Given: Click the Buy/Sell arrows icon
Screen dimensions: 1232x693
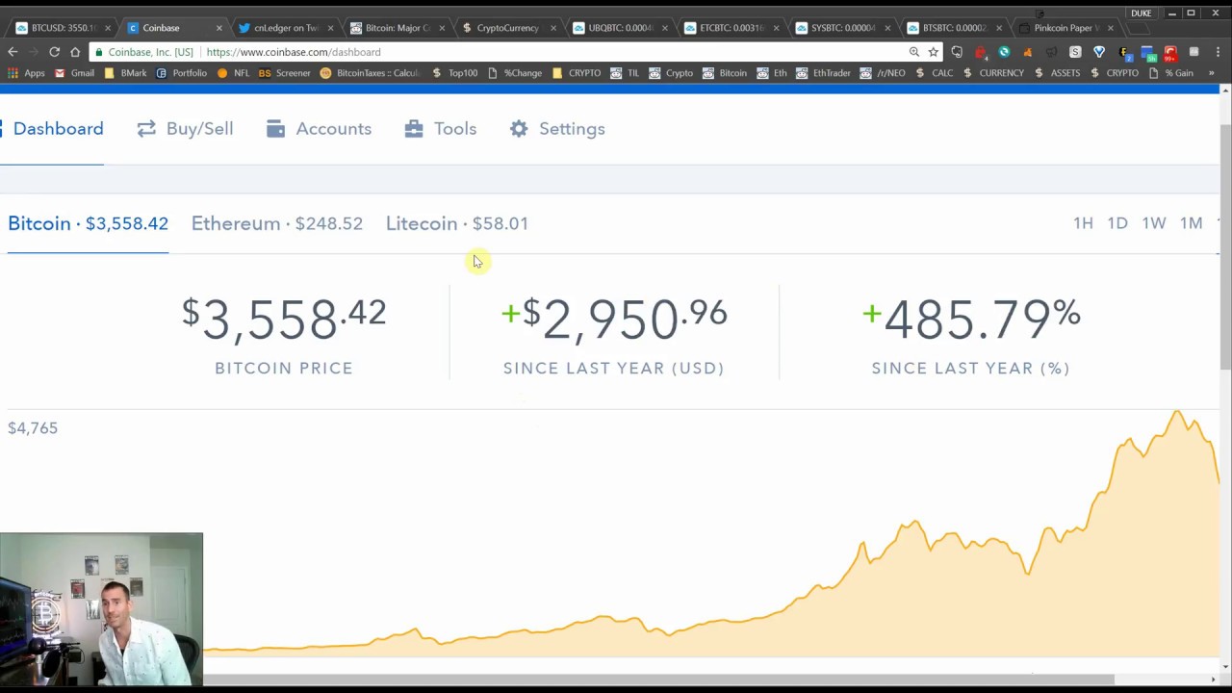Looking at the screenshot, I should coord(146,129).
